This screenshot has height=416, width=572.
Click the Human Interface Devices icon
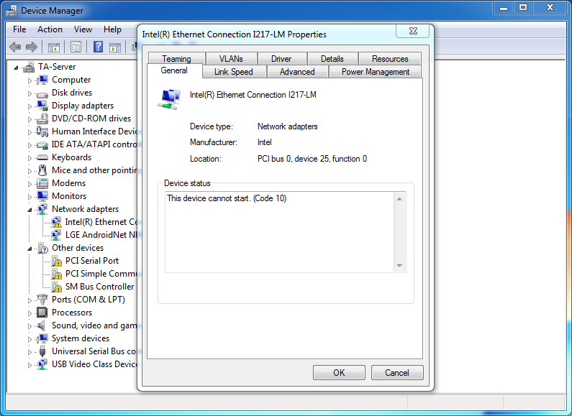[42, 131]
